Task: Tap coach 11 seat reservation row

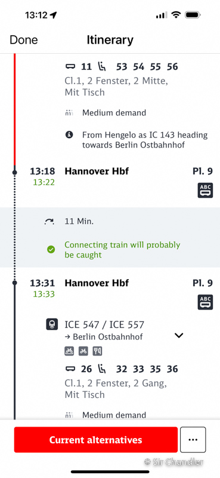Action: click(x=122, y=66)
